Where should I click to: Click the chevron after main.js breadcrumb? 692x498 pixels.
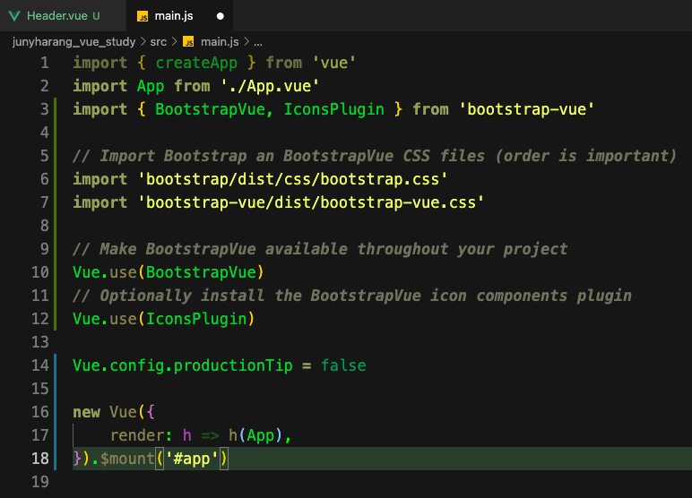[x=247, y=42]
